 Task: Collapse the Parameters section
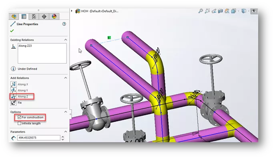coord(66,132)
